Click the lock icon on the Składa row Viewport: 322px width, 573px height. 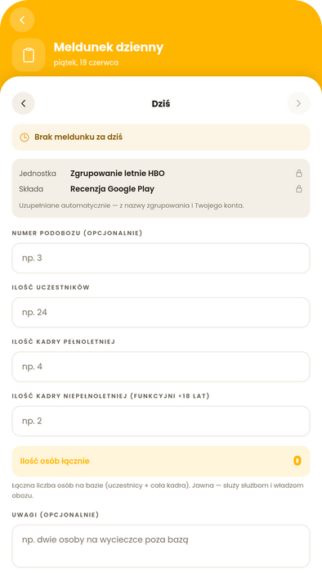pos(299,189)
